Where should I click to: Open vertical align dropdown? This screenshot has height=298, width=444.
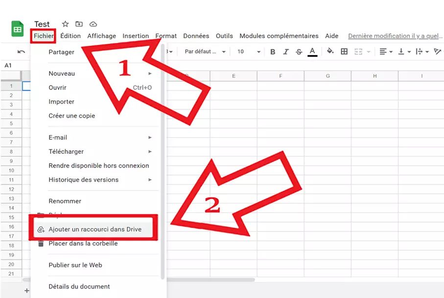click(x=404, y=52)
